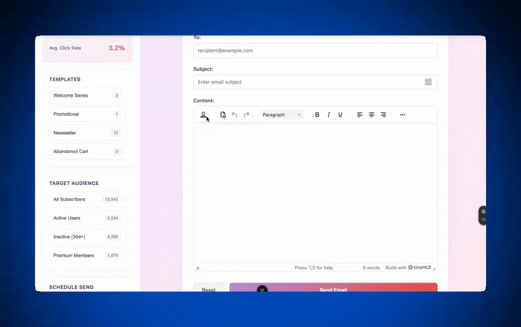Open the Paragraph block format dropdown
Image resolution: width=521 pixels, height=327 pixels.
[282, 115]
